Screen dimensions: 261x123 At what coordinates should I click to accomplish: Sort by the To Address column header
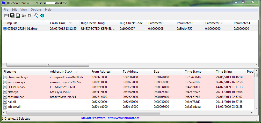click(136, 72)
